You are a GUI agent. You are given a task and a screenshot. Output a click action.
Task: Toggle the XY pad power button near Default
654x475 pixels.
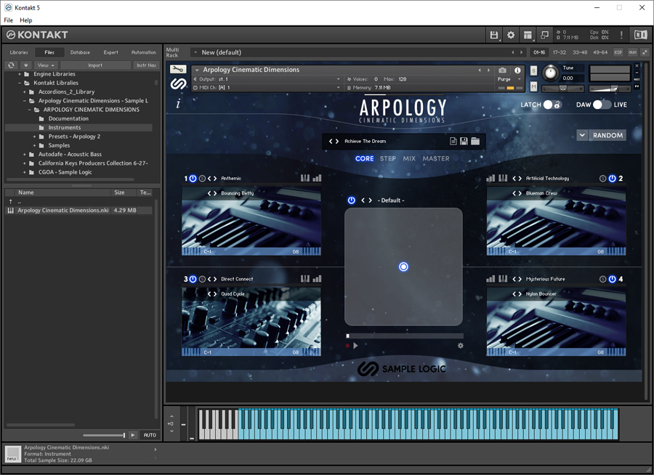[x=352, y=200]
